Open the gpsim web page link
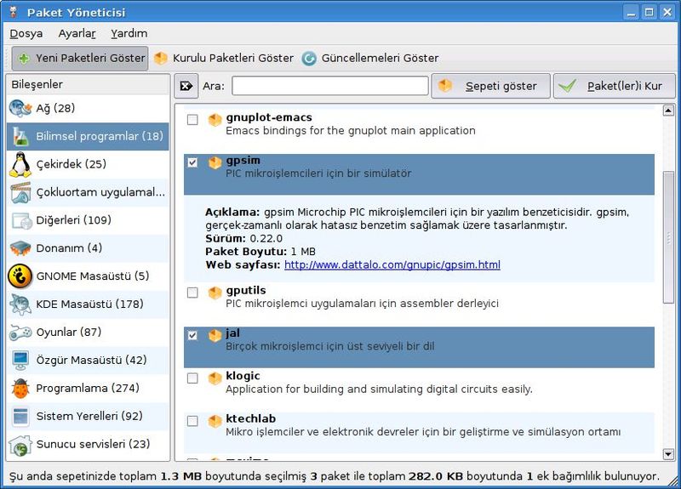Screen dimensions: 681x489 pyautogui.click(x=392, y=264)
